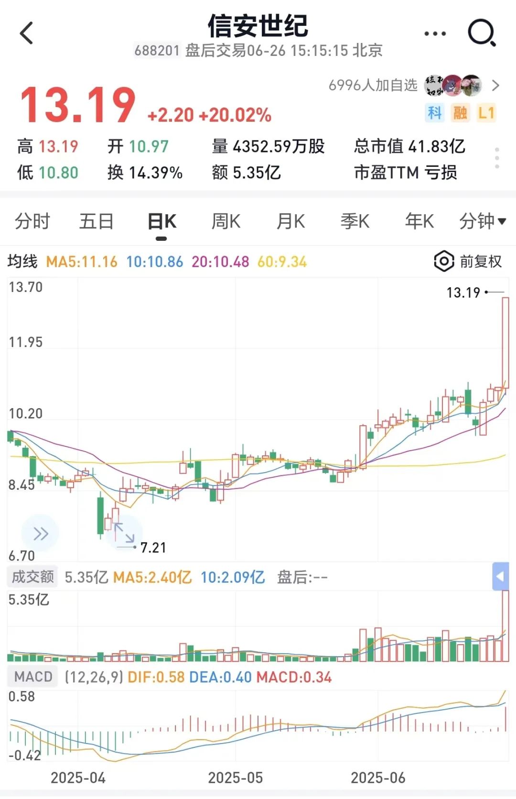
Task: Tap the 成交额 indicator button
Action: pyautogui.click(x=32, y=577)
